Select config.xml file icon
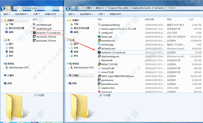The width and height of the screenshot is (203, 123). coord(99,32)
